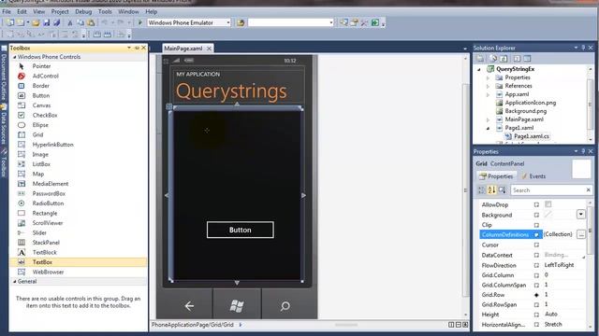This screenshot has height=336, width=599.
Task: Open the Windows Phone Emulator device dropdown
Action: pyautogui.click(x=228, y=22)
